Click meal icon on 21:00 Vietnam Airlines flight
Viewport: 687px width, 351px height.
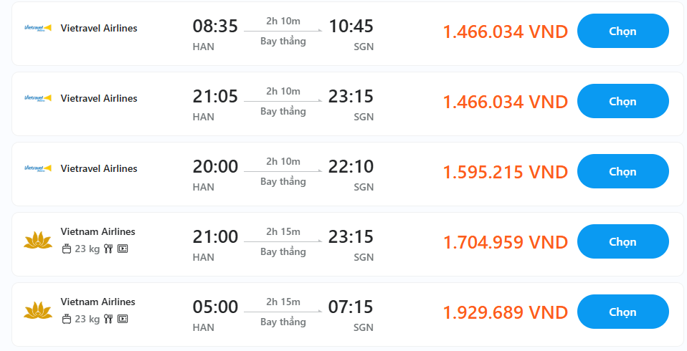click(x=108, y=249)
